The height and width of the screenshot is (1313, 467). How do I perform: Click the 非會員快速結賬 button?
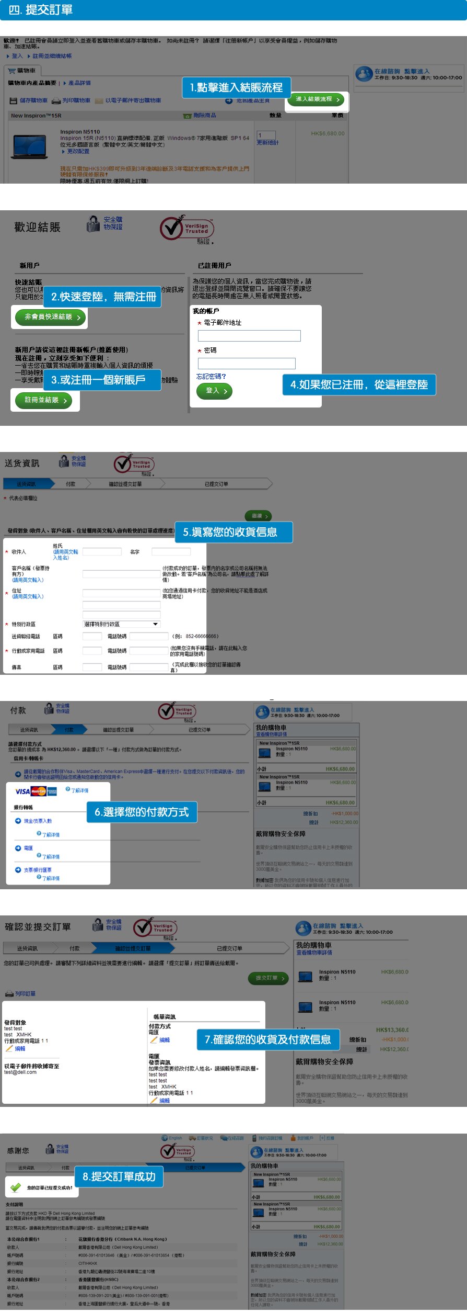pos(50,317)
